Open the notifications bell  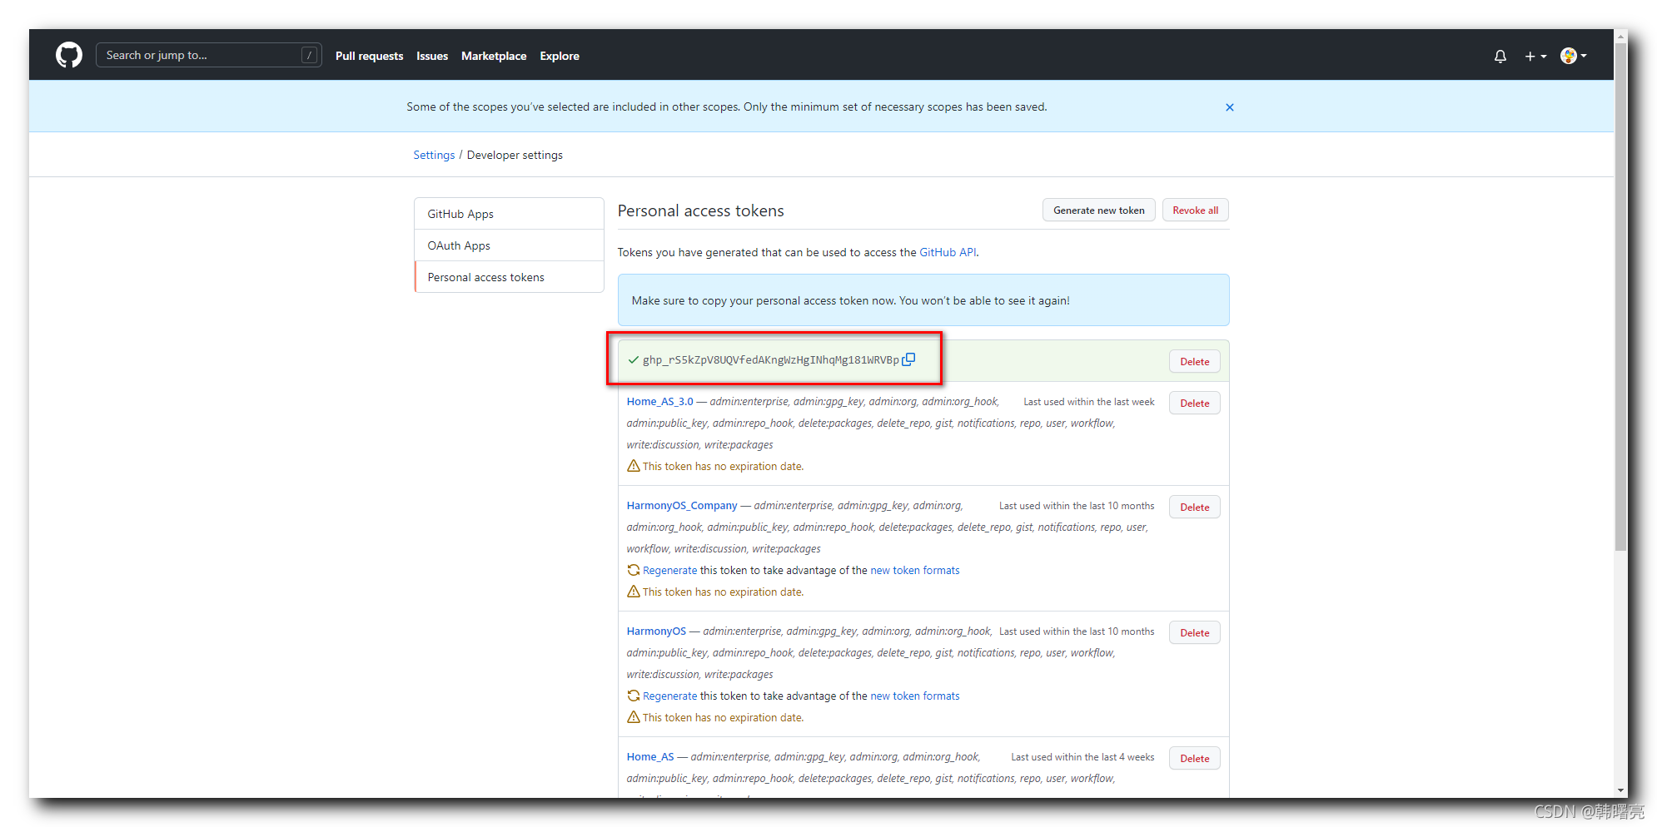click(x=1500, y=57)
